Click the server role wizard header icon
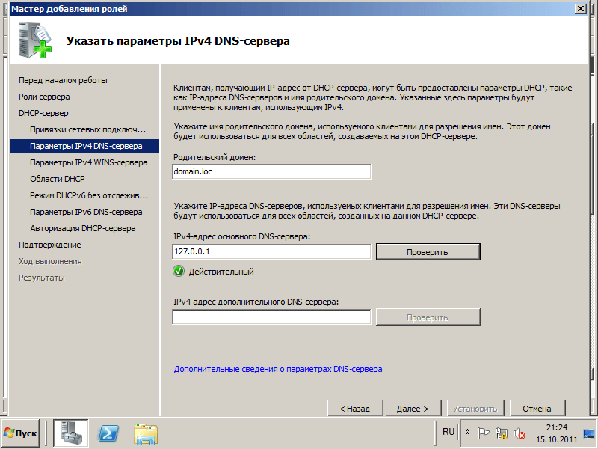 tap(34, 40)
